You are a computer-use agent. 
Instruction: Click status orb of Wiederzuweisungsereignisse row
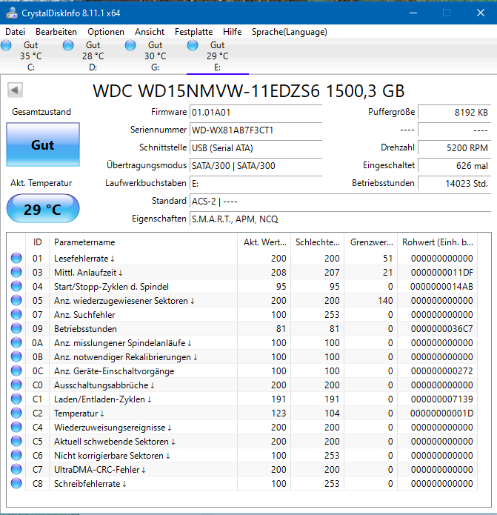point(16,427)
